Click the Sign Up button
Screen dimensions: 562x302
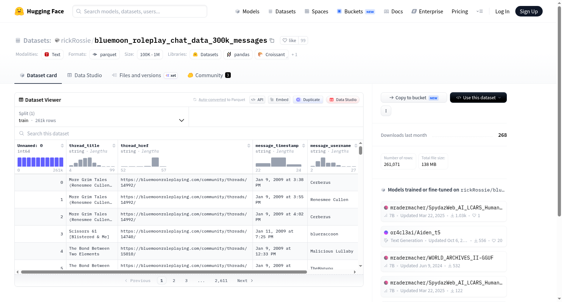[529, 11]
